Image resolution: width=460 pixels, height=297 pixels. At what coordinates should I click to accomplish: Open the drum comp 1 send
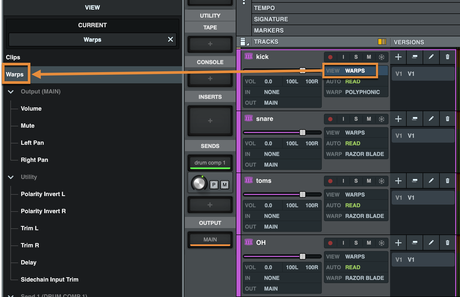click(210, 163)
